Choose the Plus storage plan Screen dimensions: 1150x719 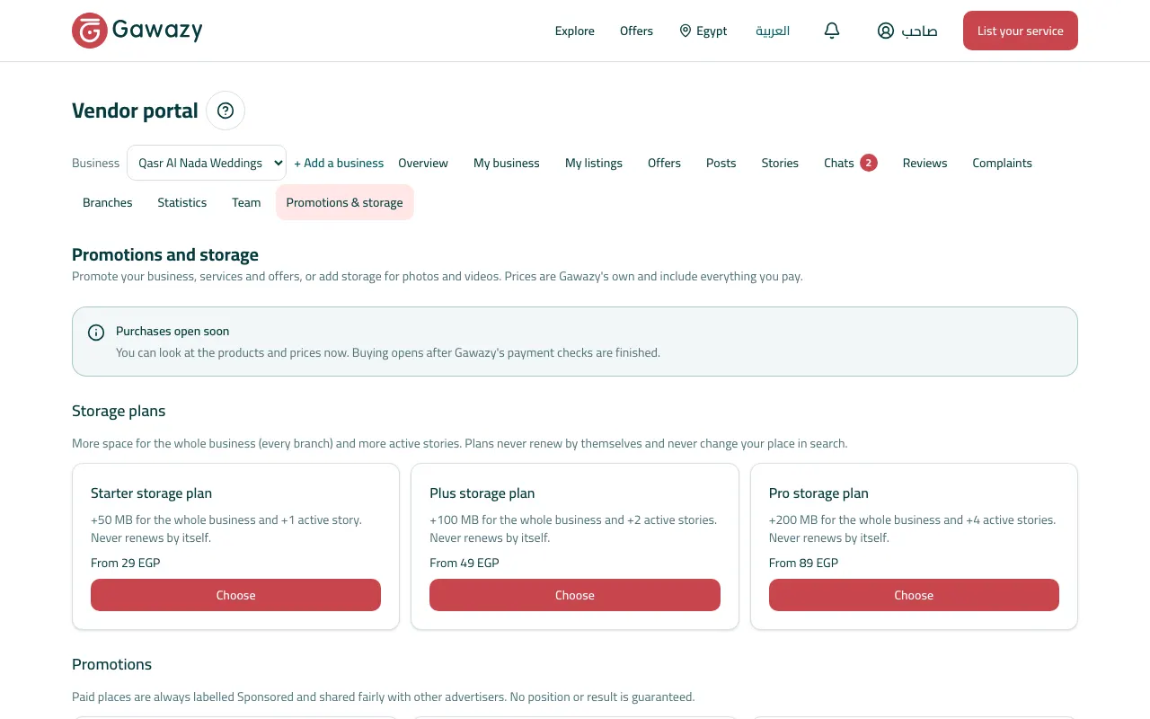pyautogui.click(x=575, y=595)
